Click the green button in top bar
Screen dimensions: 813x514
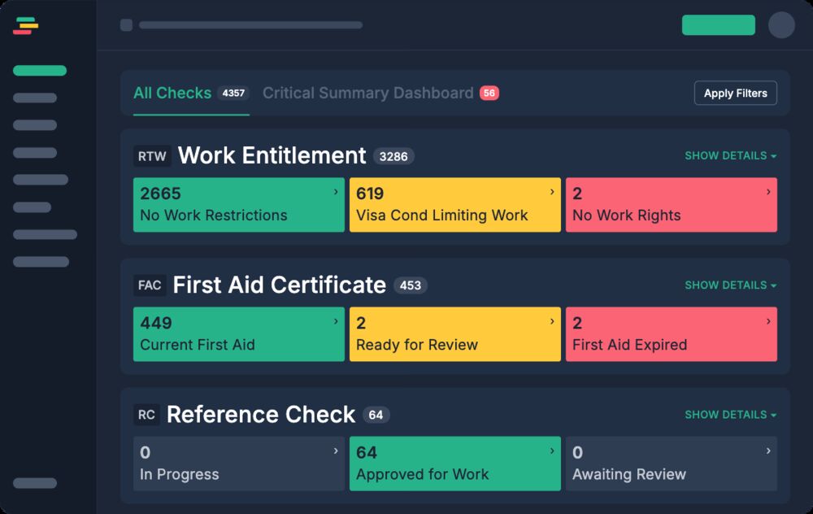pos(718,25)
